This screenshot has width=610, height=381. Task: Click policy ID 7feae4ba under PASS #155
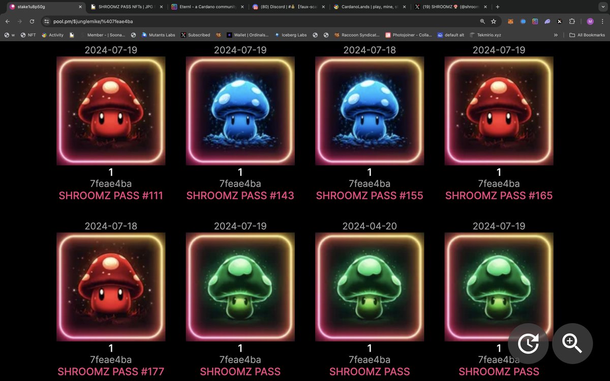tap(370, 183)
